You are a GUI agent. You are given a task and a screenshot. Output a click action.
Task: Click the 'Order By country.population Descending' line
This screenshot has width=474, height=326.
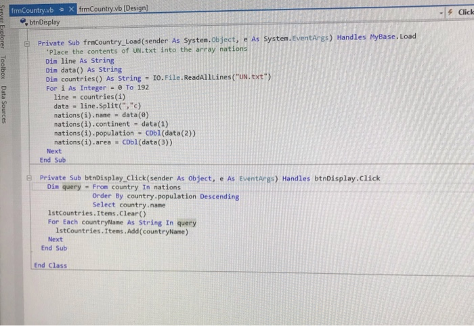tap(166, 196)
